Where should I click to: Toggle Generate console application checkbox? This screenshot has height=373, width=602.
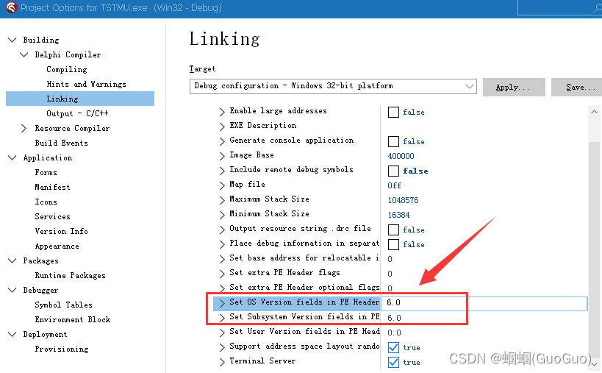click(393, 142)
